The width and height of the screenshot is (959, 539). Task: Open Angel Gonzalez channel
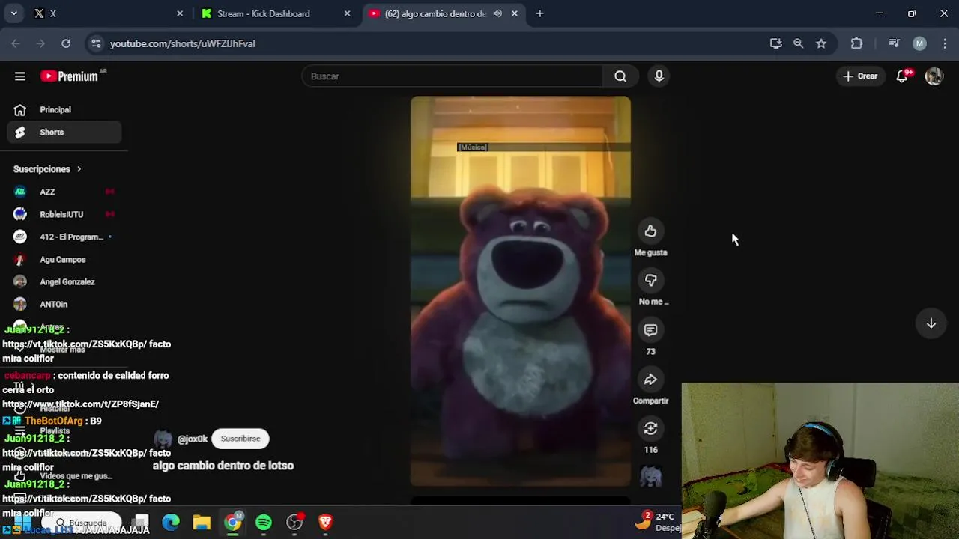(x=64, y=281)
